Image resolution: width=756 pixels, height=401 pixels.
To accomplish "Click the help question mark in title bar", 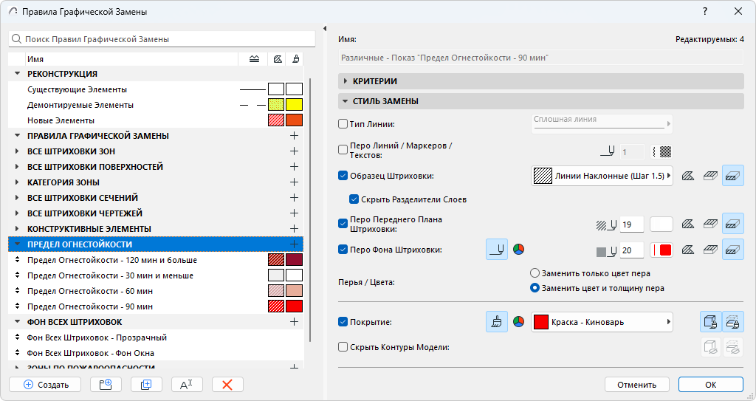I will (x=705, y=12).
